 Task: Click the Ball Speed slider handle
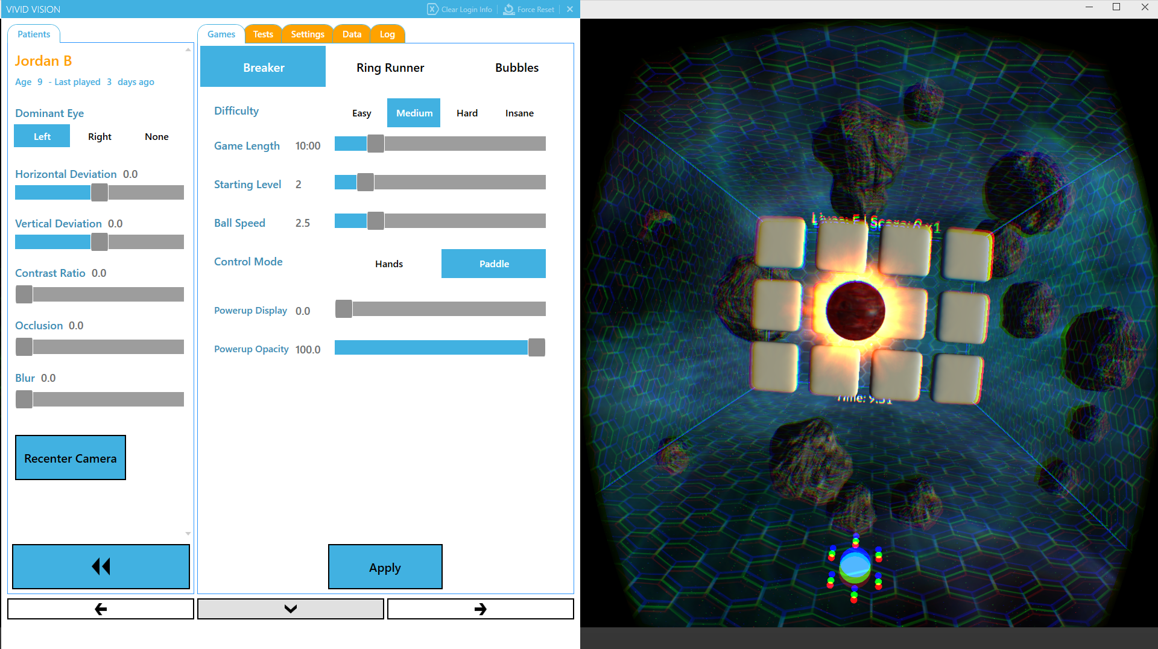pos(375,221)
